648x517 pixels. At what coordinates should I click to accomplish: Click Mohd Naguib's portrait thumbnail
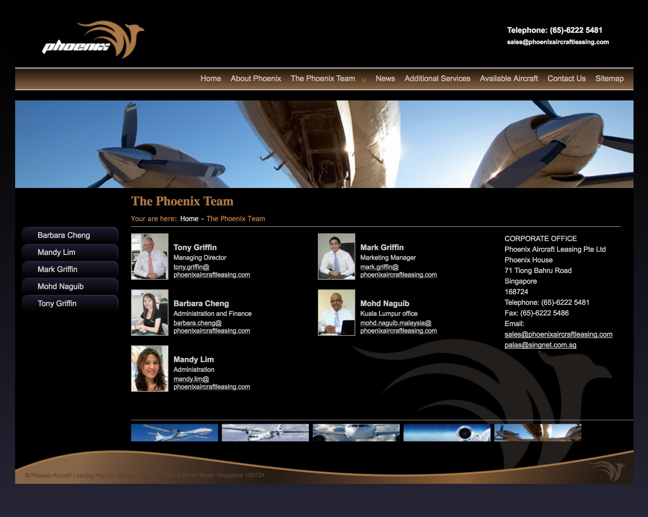tap(336, 313)
